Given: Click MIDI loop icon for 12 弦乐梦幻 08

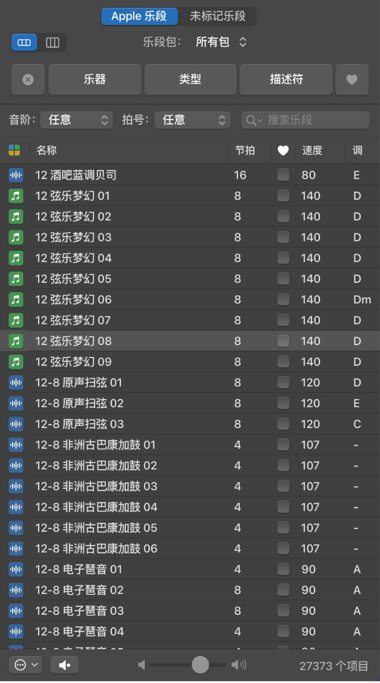Looking at the screenshot, I should [16, 341].
